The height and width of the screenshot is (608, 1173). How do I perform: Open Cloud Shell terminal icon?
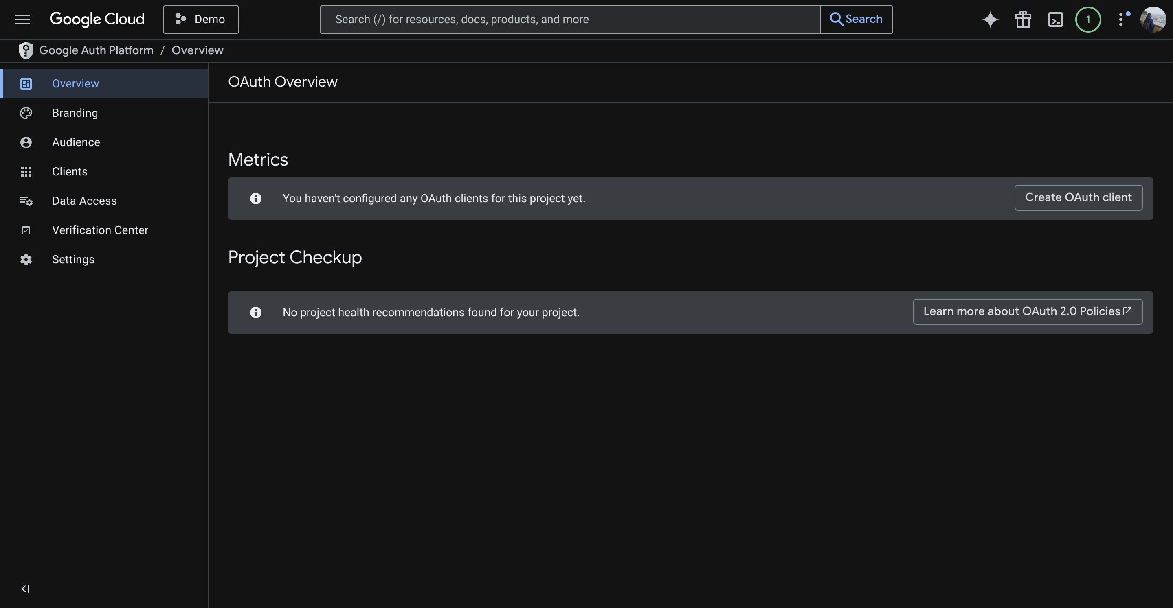click(x=1056, y=19)
